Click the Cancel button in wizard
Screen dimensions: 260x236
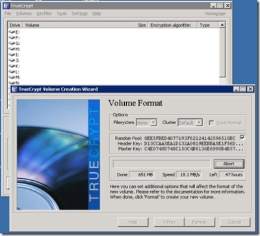click(235, 222)
